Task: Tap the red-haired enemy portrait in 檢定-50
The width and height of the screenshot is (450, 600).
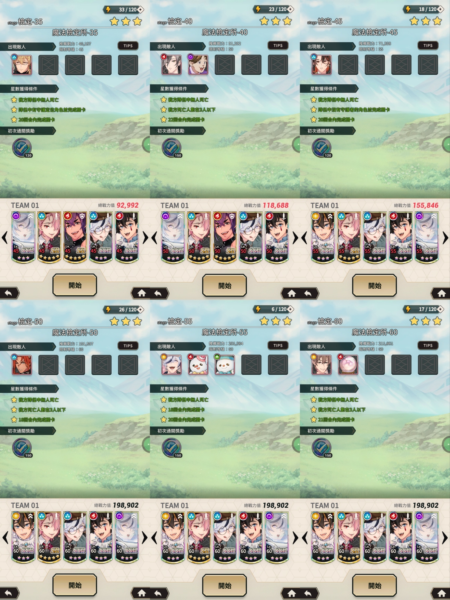Action: pyautogui.click(x=22, y=365)
